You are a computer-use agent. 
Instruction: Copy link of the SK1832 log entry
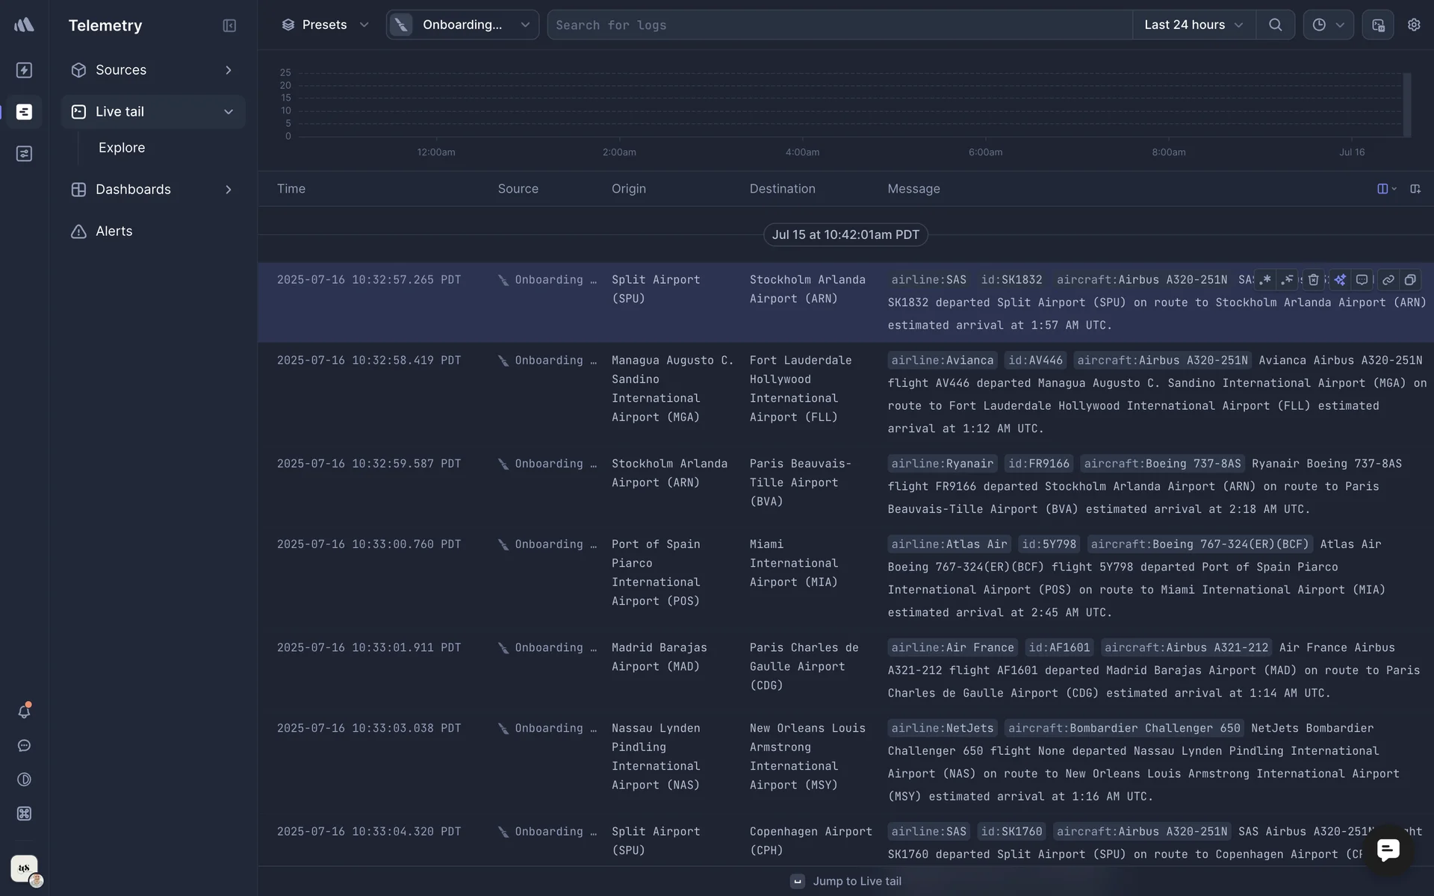coord(1388,280)
